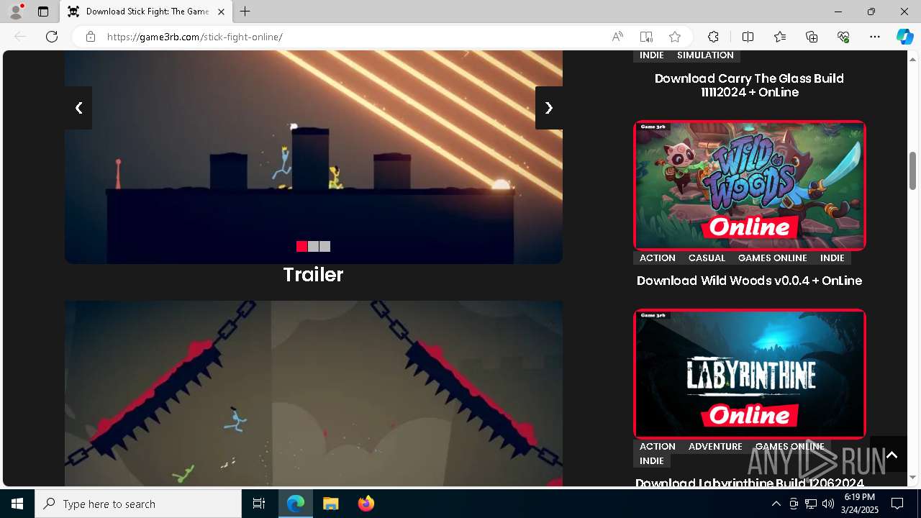This screenshot has height=518, width=921.
Task: Open ACTION tag under Wild Woods
Action: [658, 258]
